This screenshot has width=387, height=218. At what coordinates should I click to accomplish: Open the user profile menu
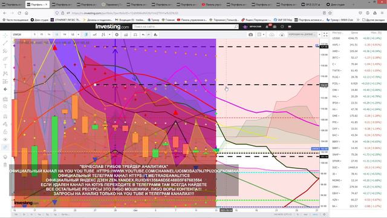point(252,27)
